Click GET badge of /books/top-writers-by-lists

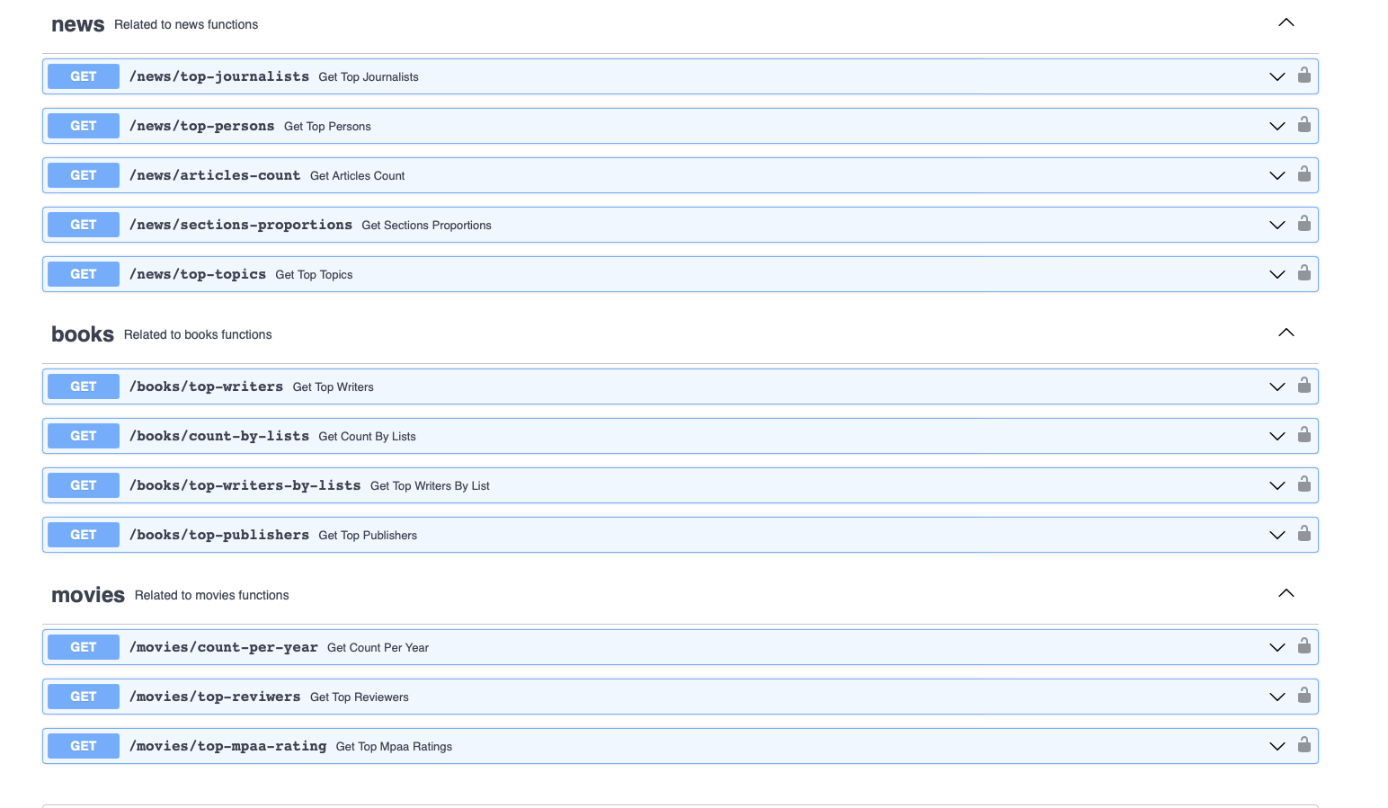pos(84,485)
